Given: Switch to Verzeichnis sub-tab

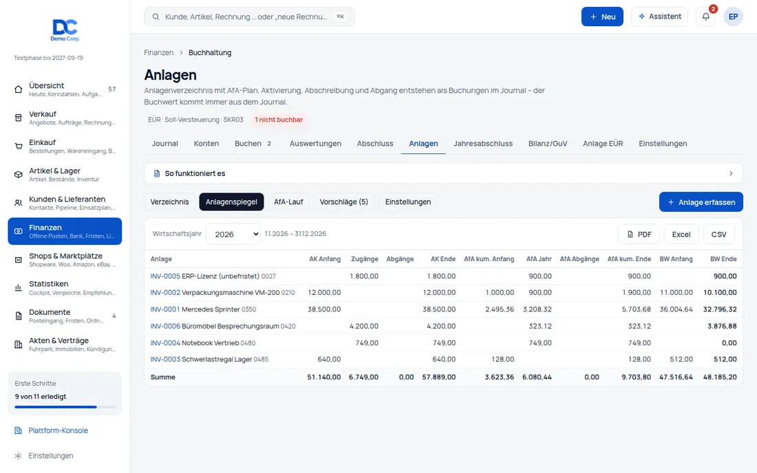Looking at the screenshot, I should 169,202.
